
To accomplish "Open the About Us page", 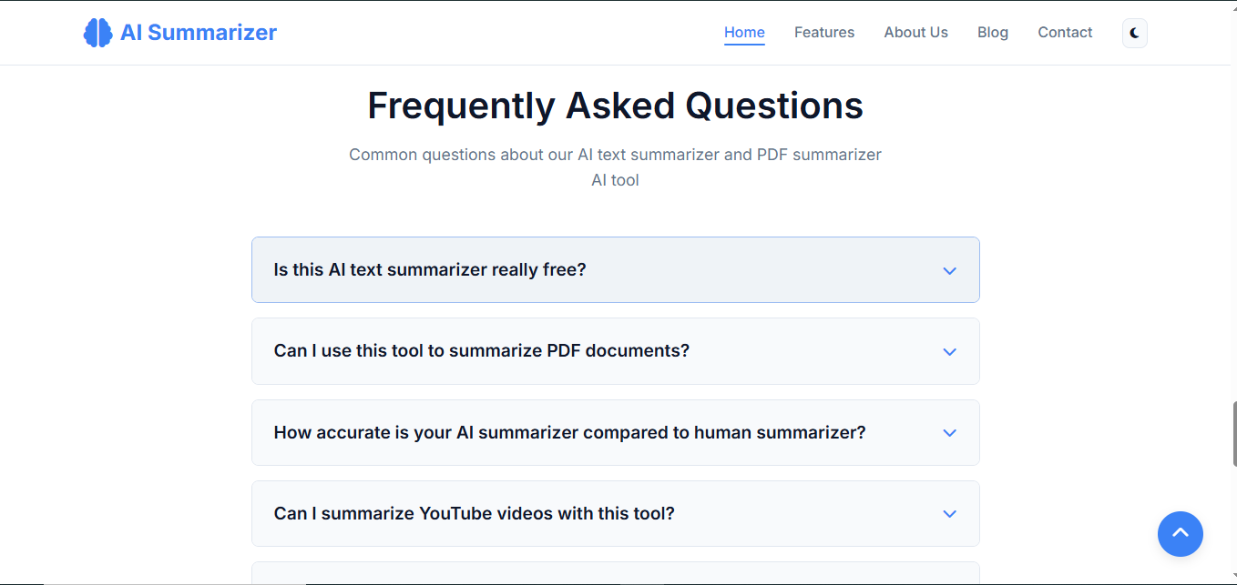I will (915, 33).
